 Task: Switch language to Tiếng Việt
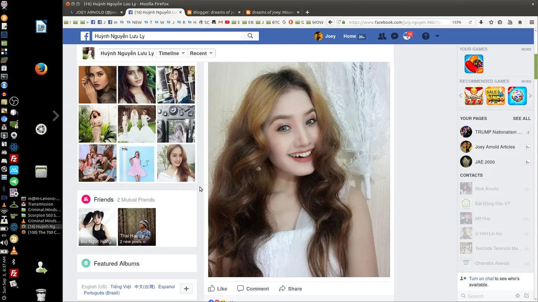pyautogui.click(x=121, y=287)
